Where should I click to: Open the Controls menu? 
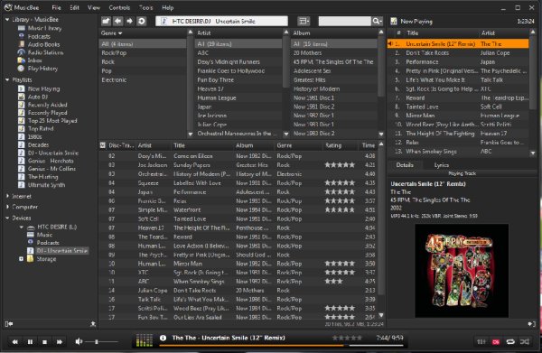tap(119, 7)
